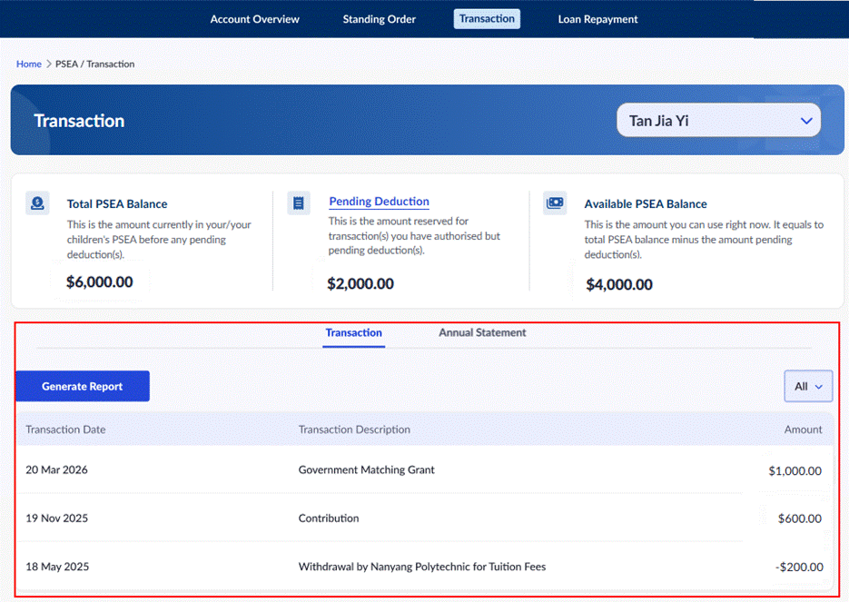Select the 20 Mar 2026 date cell

click(57, 470)
